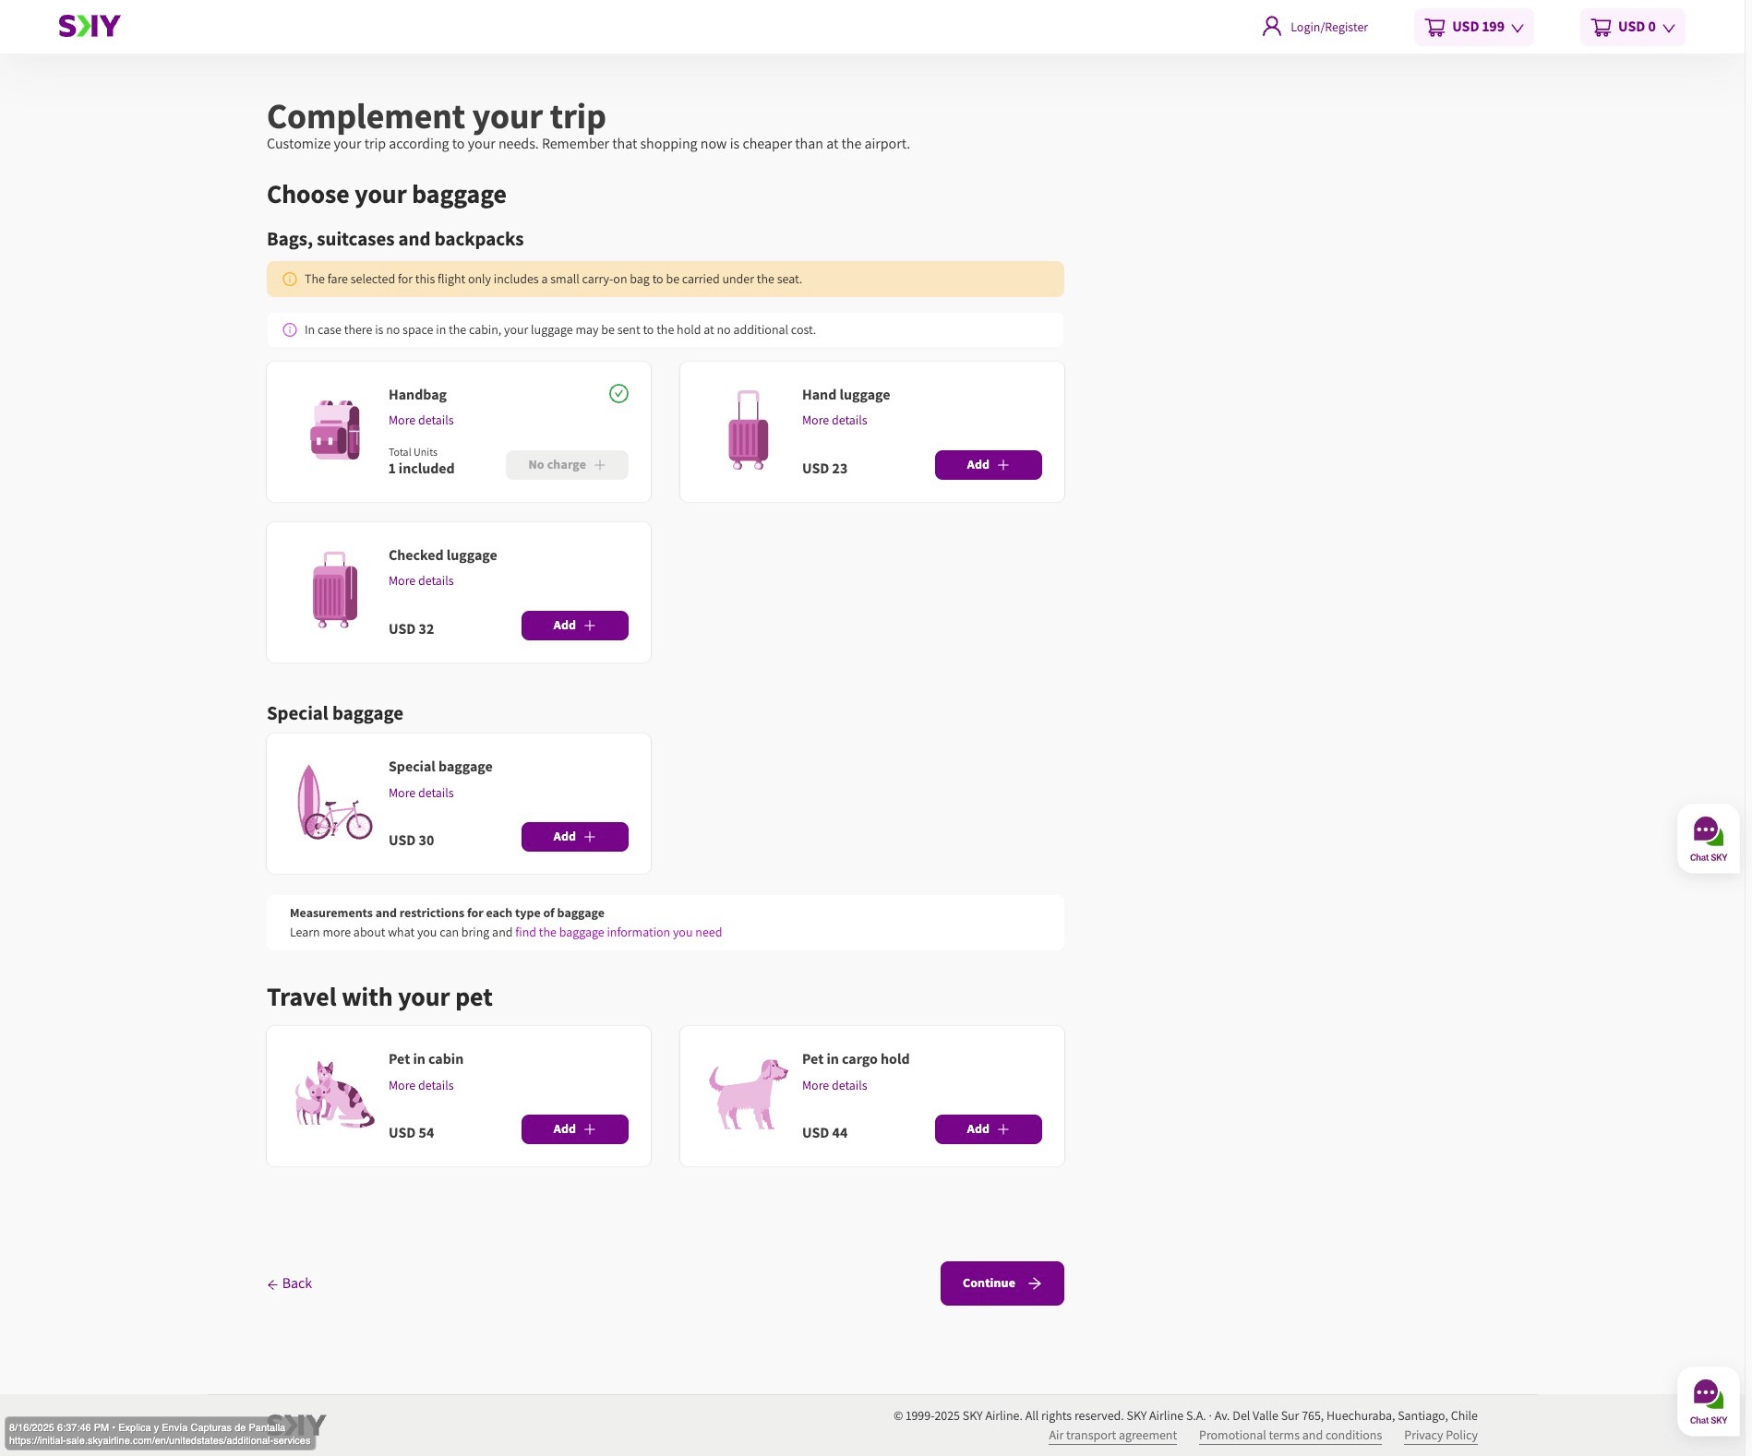Expand the USD 0 cart dropdown
Screen dimensions: 1752x1456
tap(1632, 27)
